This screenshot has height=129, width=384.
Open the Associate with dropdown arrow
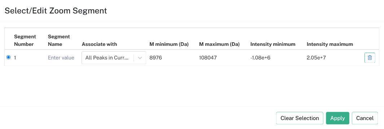tap(140, 58)
